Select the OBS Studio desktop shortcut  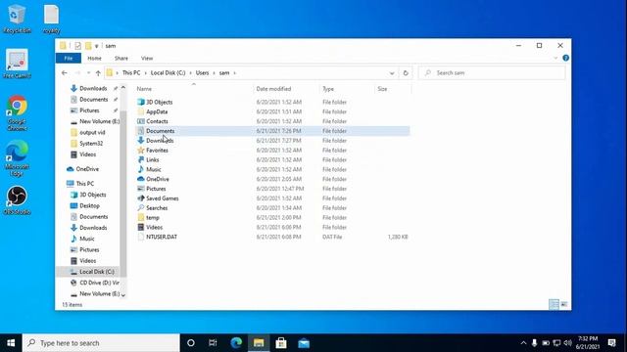click(17, 200)
